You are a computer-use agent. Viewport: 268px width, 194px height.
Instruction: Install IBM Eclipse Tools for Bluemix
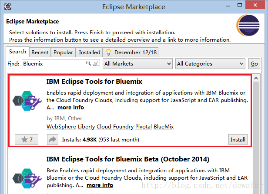238,139
